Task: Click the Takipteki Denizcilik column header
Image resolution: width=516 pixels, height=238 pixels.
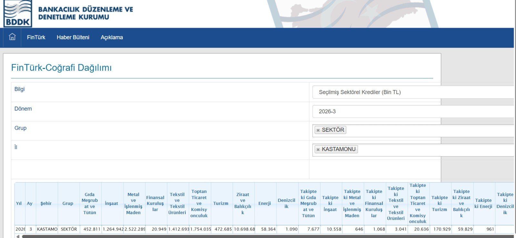Action: click(x=505, y=204)
